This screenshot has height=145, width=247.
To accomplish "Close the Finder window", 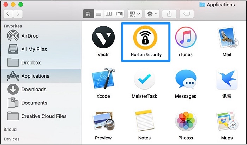I will coord(6,5).
